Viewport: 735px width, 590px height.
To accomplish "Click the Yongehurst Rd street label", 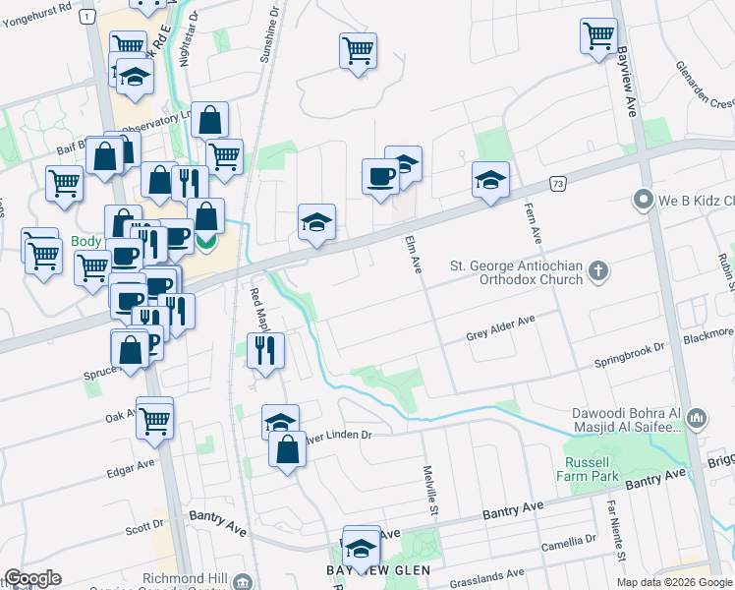I will tap(36, 15).
